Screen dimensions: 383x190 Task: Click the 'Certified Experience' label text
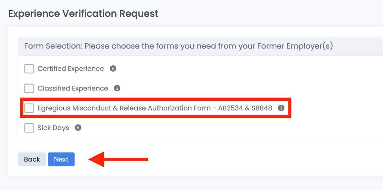click(71, 68)
